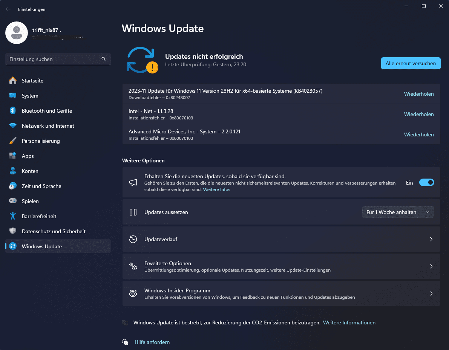This screenshot has width=449, height=350.
Task: Click the megaphone icon for newest updates
Action: click(x=133, y=182)
